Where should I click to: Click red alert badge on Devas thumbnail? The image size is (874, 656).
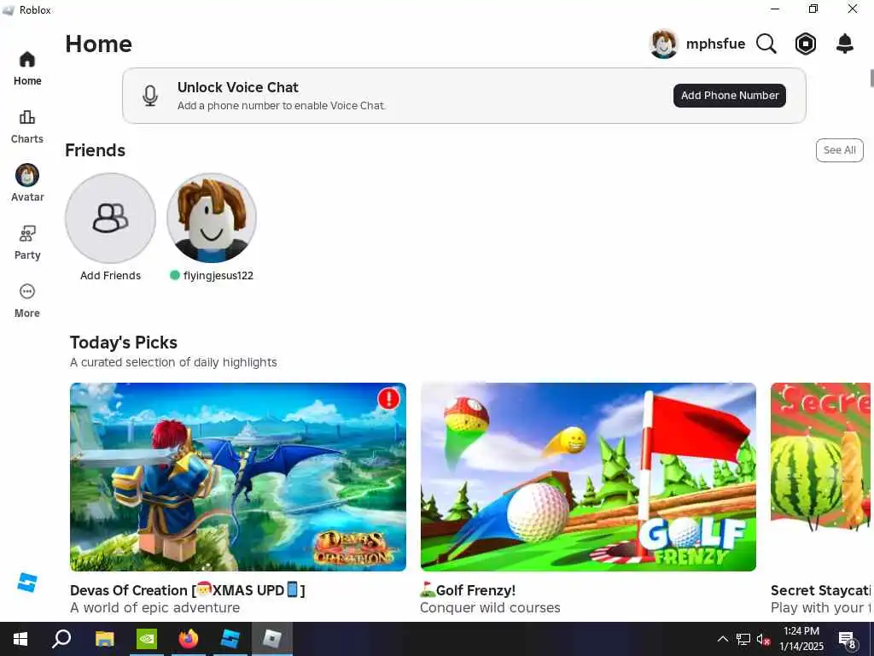(388, 399)
